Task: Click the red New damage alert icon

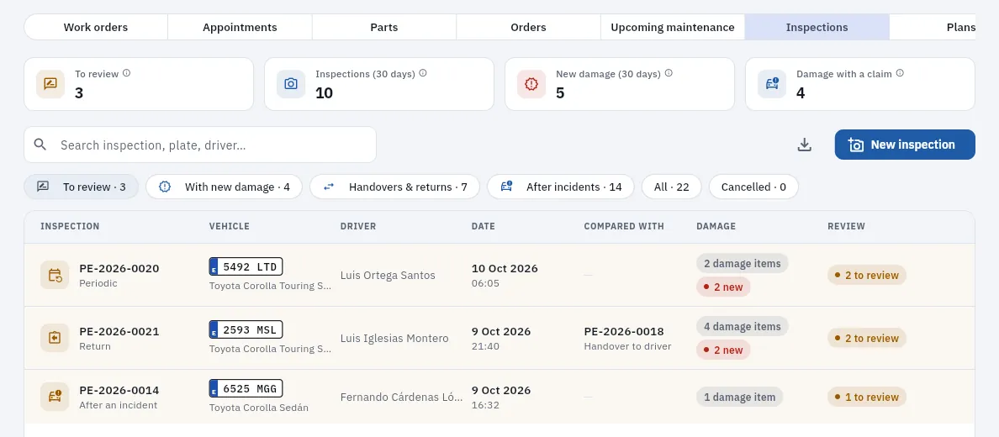Action: tap(531, 84)
